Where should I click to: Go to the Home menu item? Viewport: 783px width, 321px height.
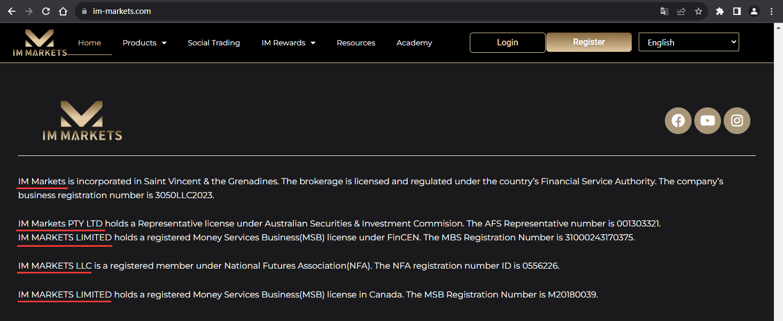89,43
